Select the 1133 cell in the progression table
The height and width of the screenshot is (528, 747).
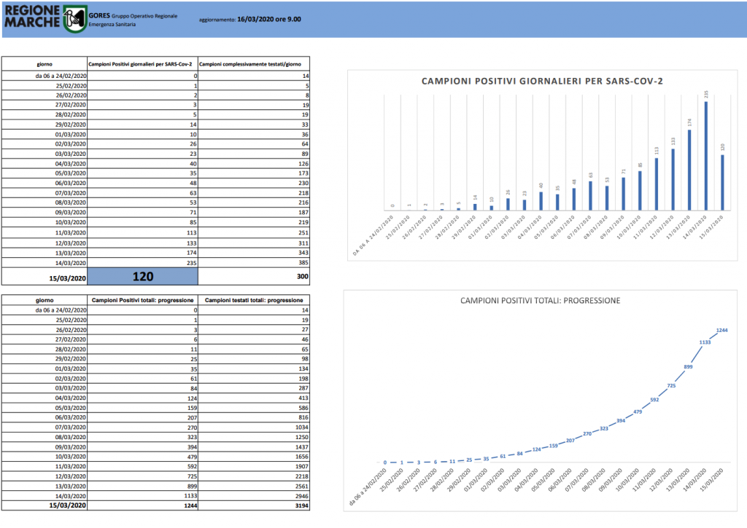[142, 496]
